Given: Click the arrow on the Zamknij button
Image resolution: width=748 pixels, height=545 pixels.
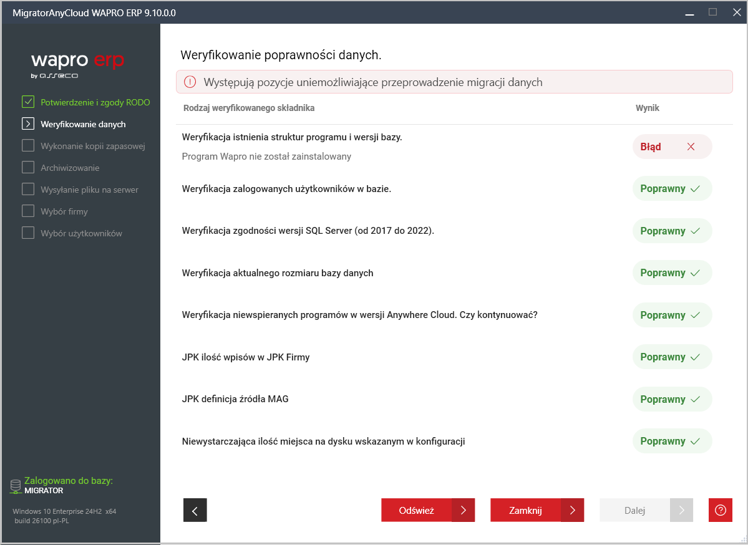Looking at the screenshot, I should coord(572,510).
